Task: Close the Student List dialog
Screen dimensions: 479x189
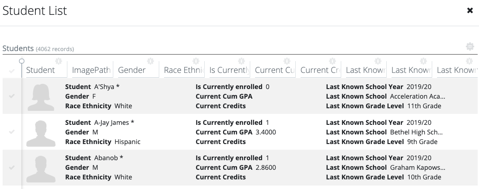Action: (x=470, y=10)
